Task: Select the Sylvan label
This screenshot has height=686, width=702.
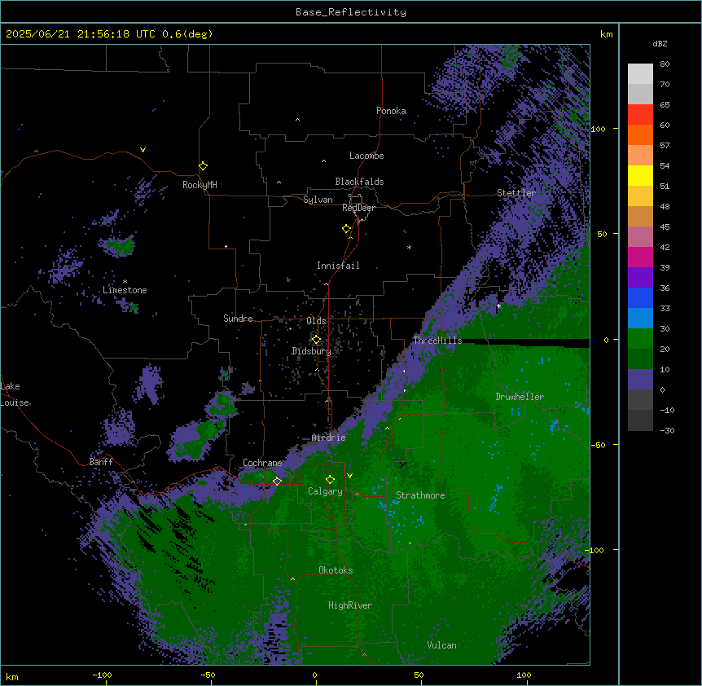Action: click(x=318, y=200)
